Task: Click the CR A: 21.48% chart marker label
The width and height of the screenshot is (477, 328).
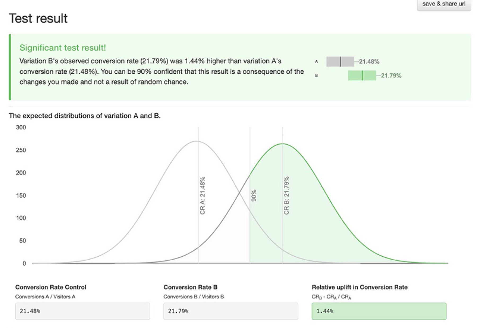Action: coord(202,196)
